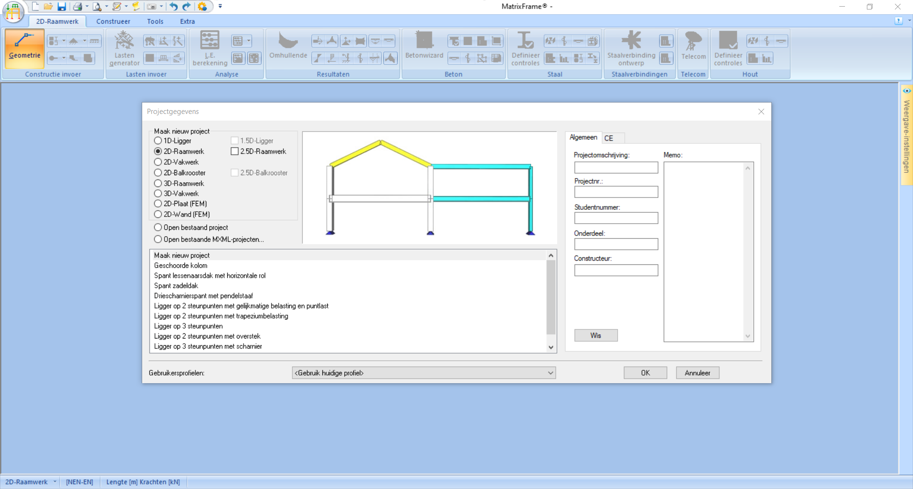Click the Geometrie tool button

[25, 48]
